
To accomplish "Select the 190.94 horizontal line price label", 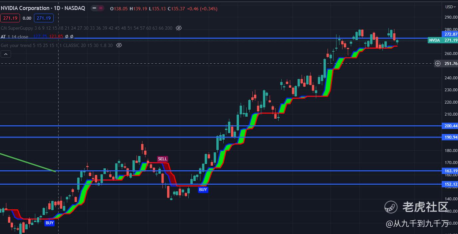I will tap(450, 137).
